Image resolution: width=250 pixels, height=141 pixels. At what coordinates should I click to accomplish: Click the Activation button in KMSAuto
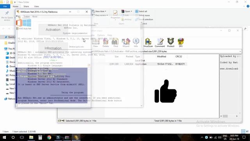(53, 30)
